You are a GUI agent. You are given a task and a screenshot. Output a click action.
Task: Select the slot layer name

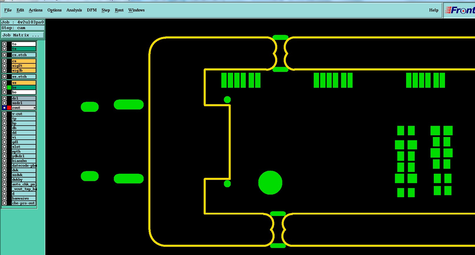[x=24, y=147]
